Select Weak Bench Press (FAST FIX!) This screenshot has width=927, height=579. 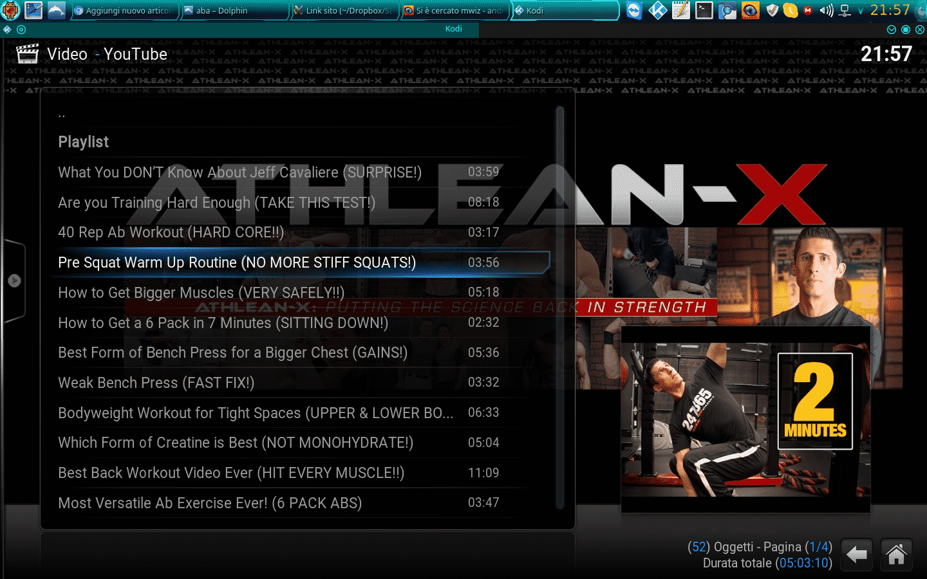(296, 383)
